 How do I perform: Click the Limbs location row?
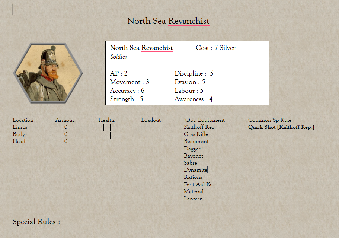(x=20, y=127)
